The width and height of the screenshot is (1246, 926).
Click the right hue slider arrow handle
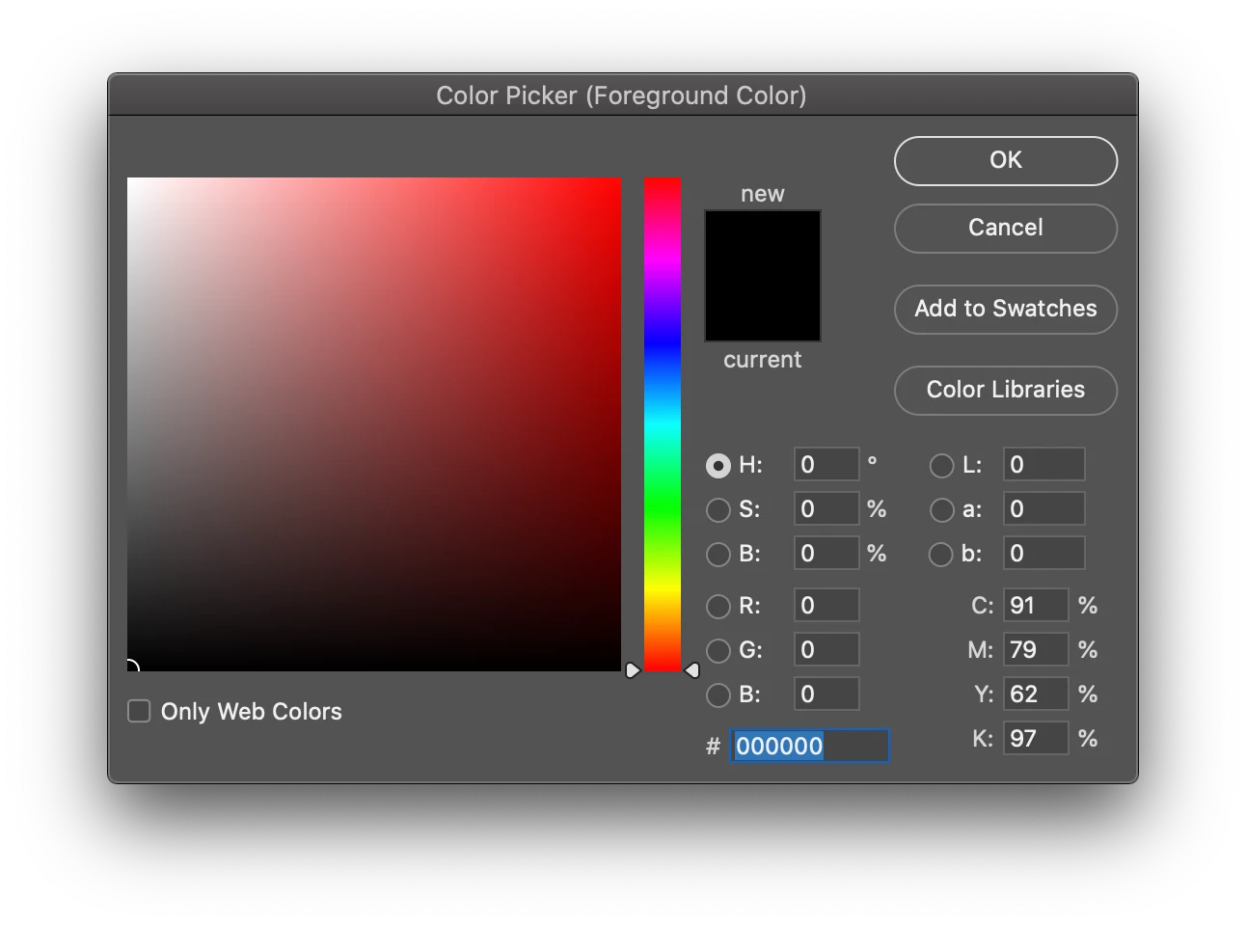point(691,670)
